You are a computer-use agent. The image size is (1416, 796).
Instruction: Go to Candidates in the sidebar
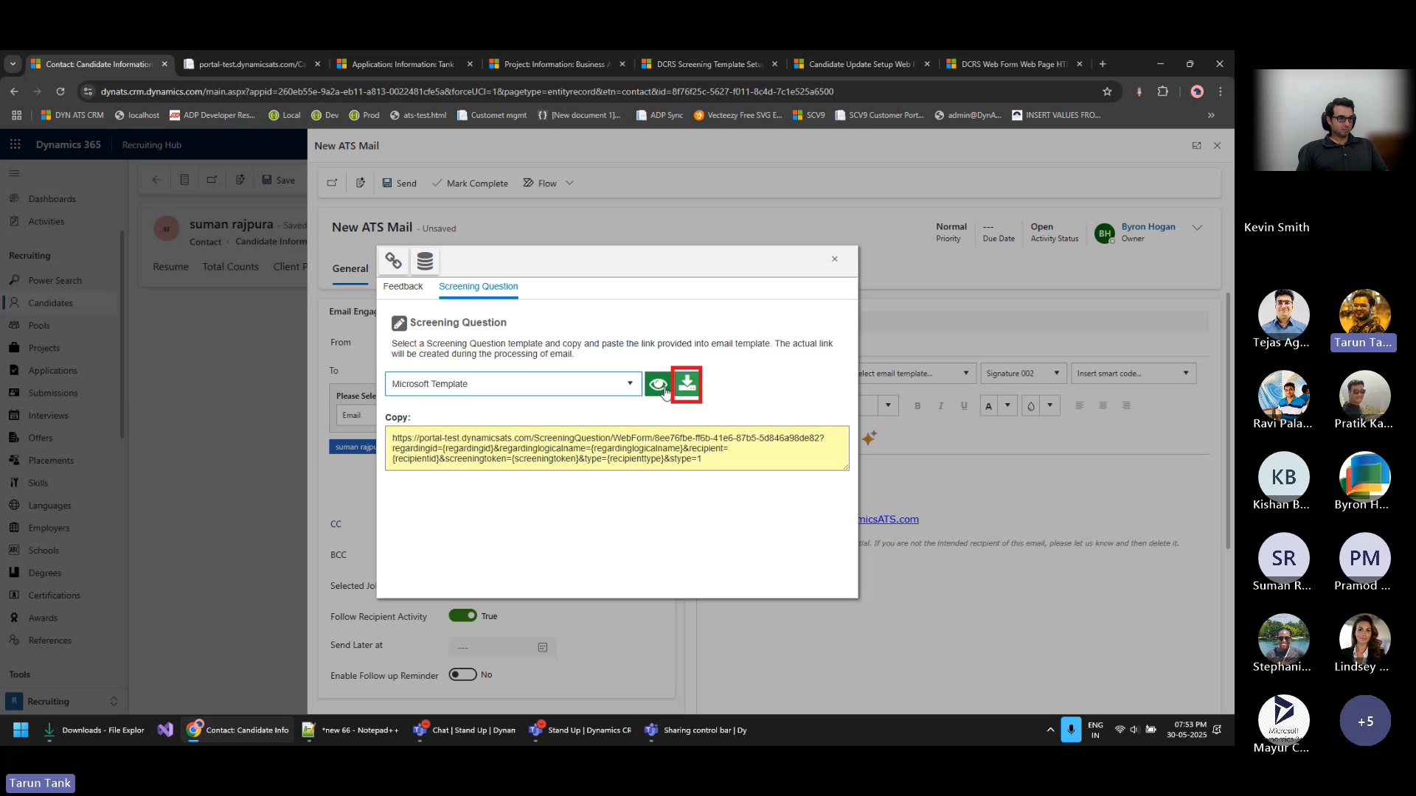50,303
